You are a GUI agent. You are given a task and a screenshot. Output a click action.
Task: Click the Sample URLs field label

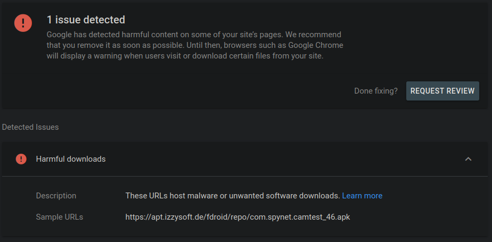point(59,217)
